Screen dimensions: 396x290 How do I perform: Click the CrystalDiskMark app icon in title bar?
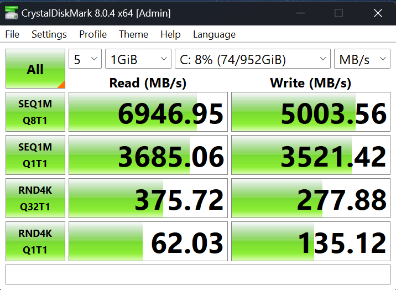[x=12, y=13]
